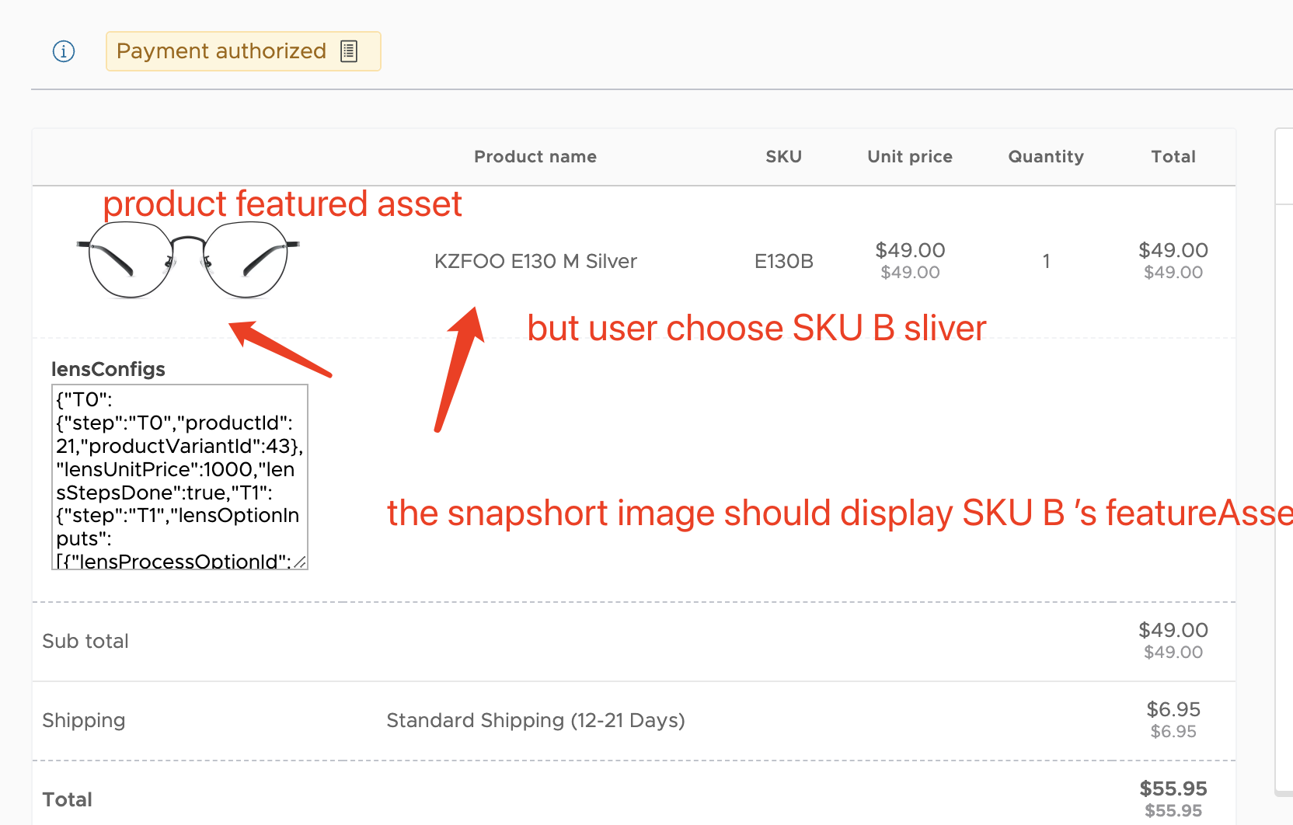The width and height of the screenshot is (1293, 825).
Task: Click the Shipping row label
Action: click(84, 721)
